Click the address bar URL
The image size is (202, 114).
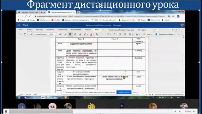[x=101, y=16]
